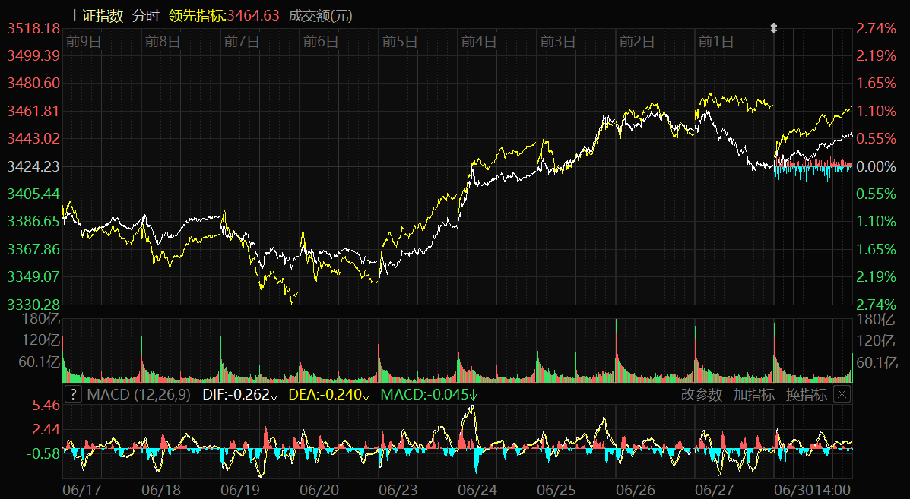Image resolution: width=910 pixels, height=499 pixels.
Task: Click 加指标 to add an indicator
Action: (x=753, y=395)
